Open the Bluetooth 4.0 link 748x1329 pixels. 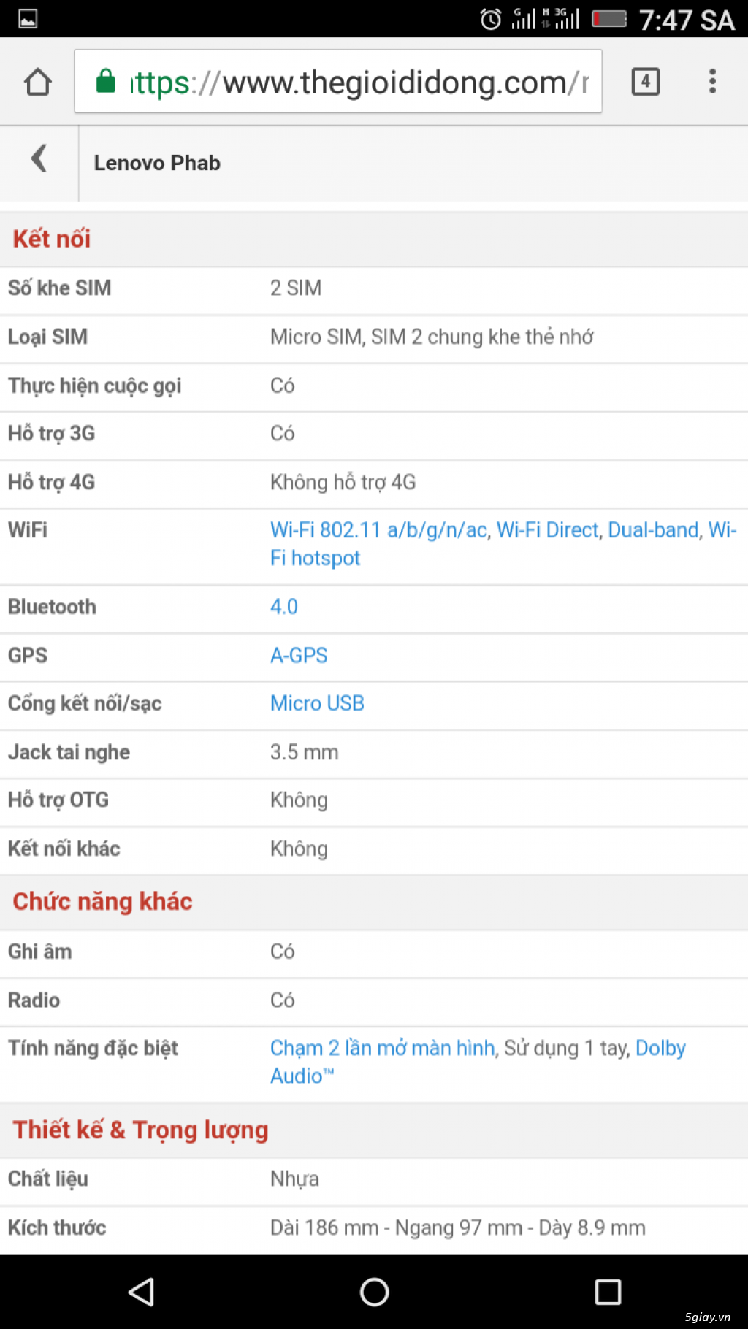(283, 606)
